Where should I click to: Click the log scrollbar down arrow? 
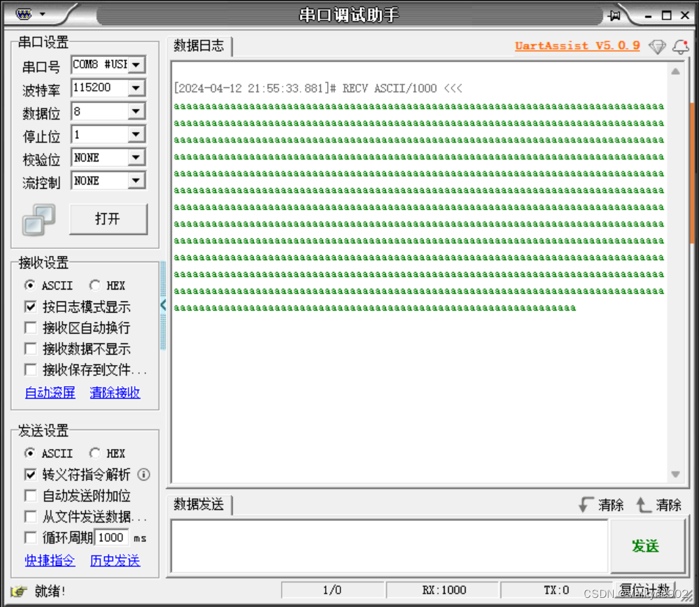click(x=675, y=474)
